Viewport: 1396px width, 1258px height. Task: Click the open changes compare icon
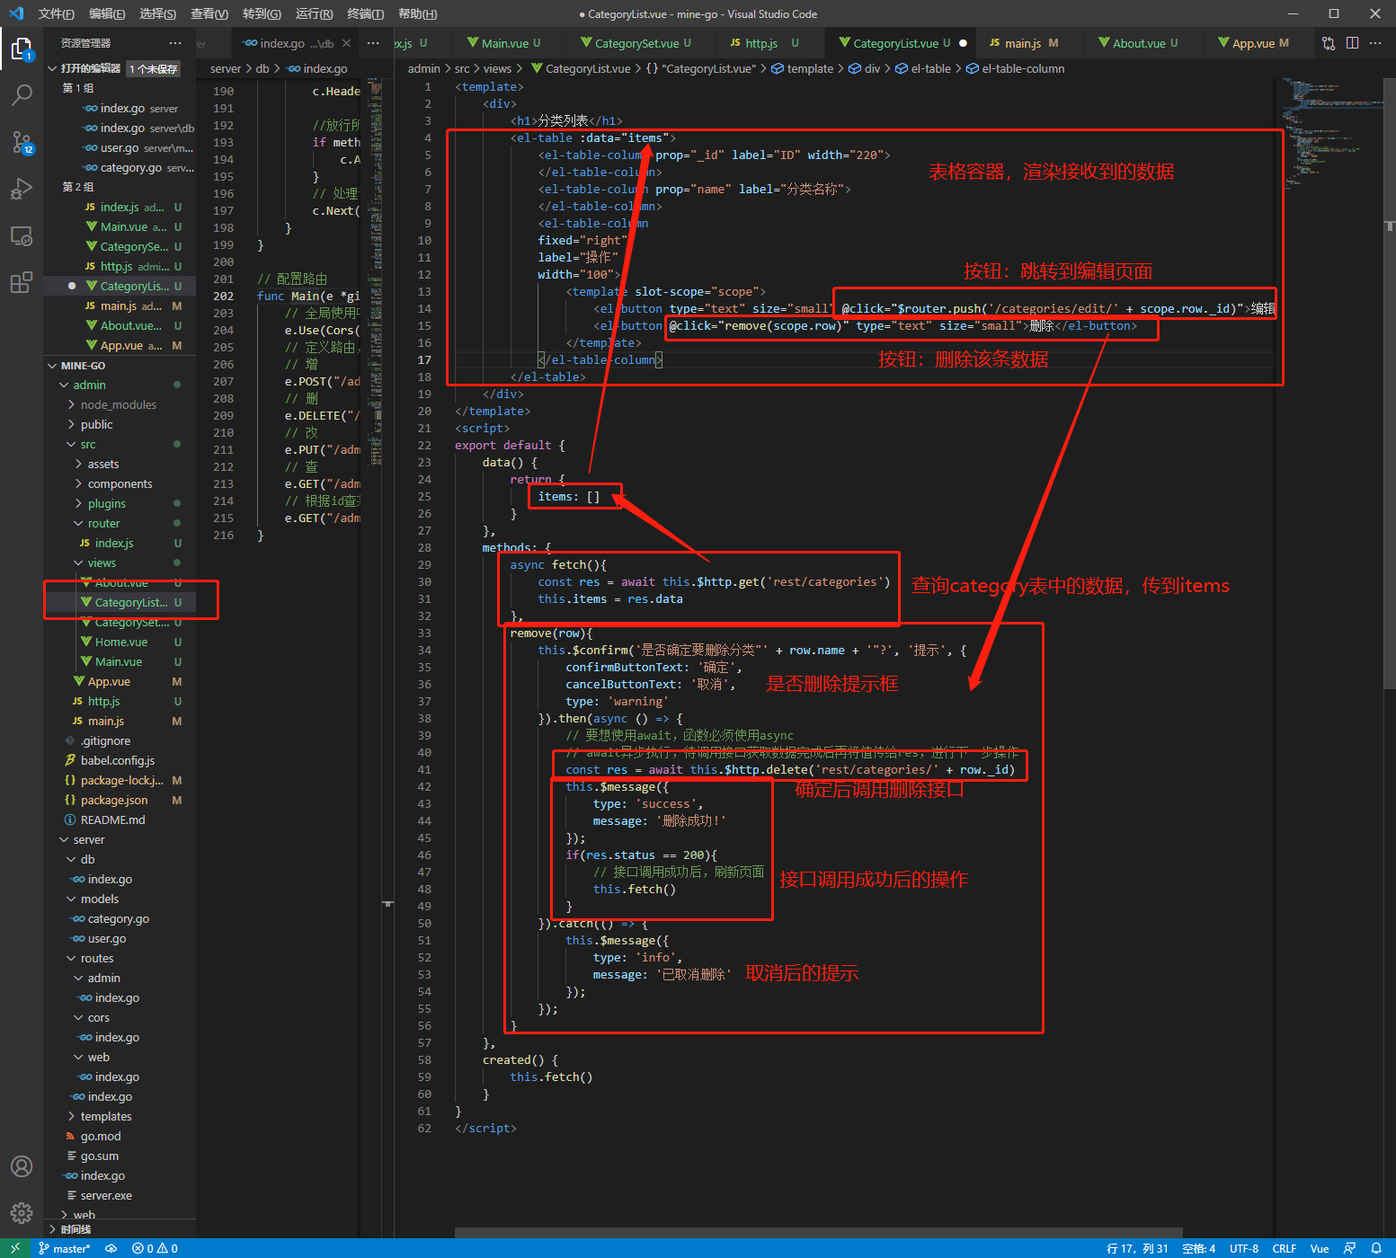[1329, 43]
